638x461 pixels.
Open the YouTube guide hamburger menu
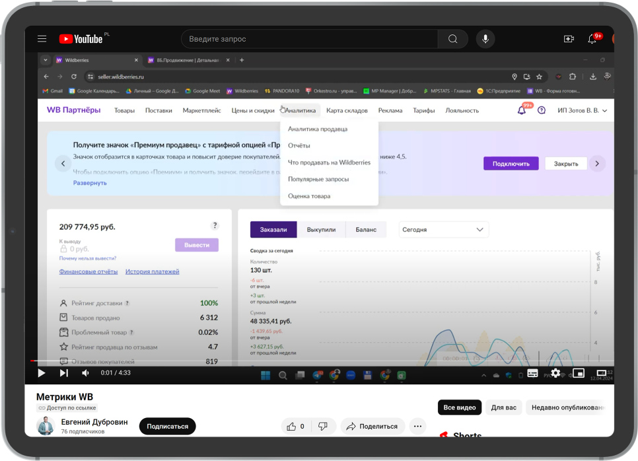click(42, 39)
